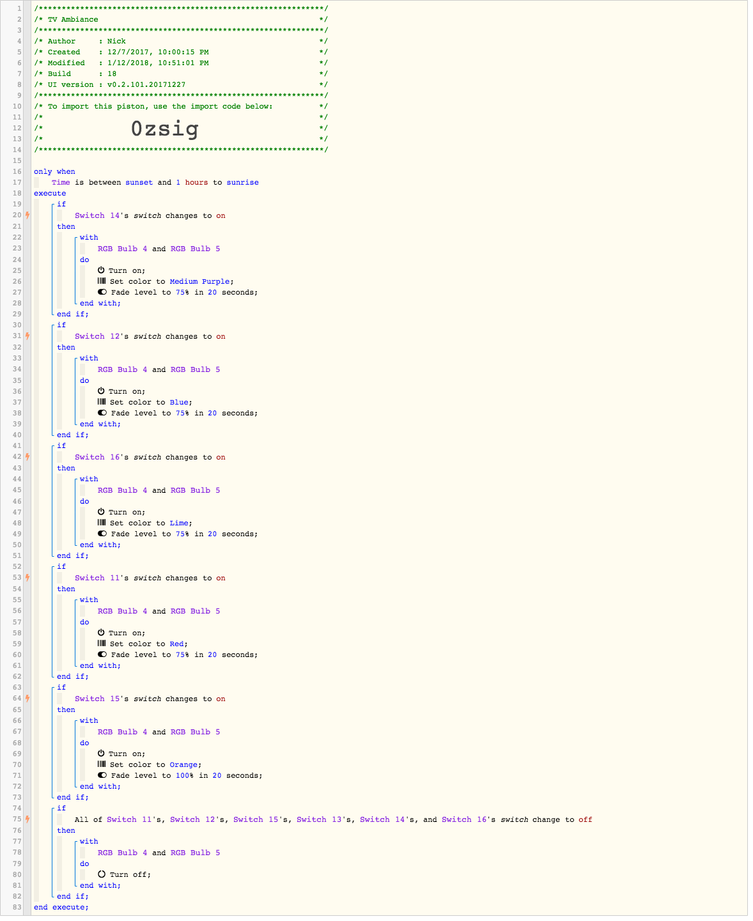Screen dimensions: 753x921
Task: Click the color bars icon before Set color to Orange
Action: (102, 764)
